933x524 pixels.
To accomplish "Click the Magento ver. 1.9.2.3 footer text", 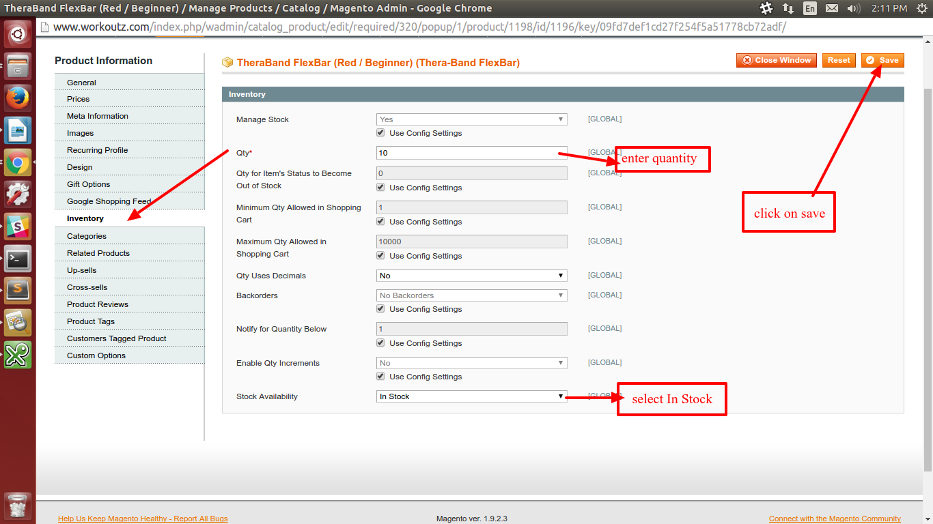I will [x=472, y=519].
